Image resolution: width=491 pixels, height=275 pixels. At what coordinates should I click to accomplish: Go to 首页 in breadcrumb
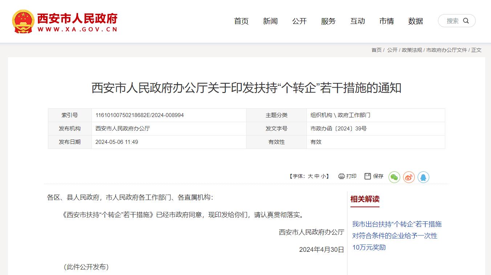[376, 50]
